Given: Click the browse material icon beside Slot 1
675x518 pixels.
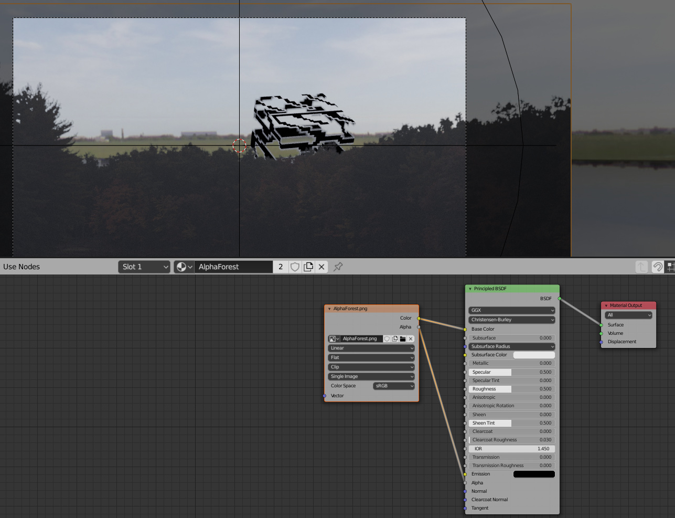Looking at the screenshot, I should click(x=181, y=267).
